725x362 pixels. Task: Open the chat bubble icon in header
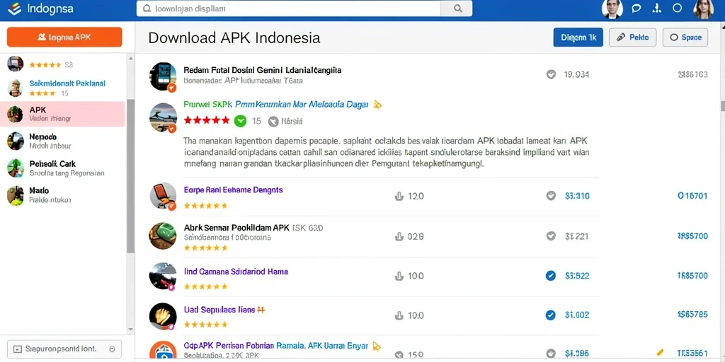tap(636, 8)
